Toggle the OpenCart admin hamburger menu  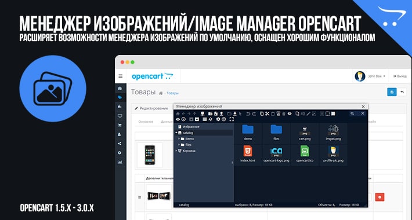(121, 76)
